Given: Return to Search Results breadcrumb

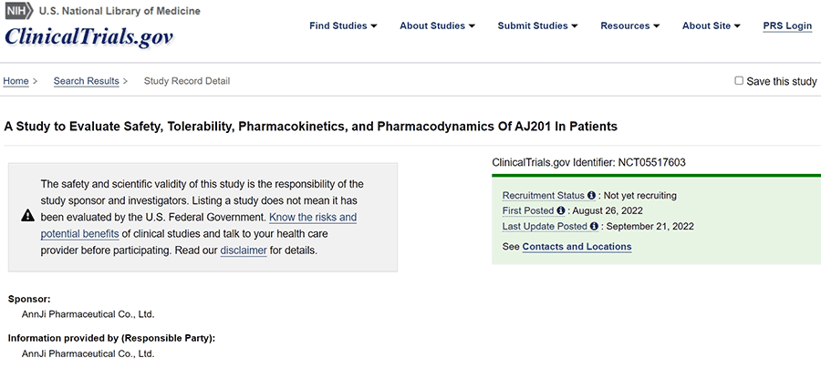Looking at the screenshot, I should coord(86,81).
